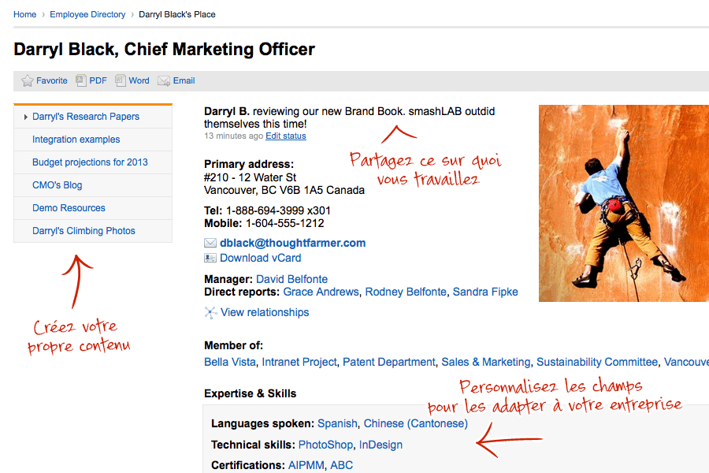Click the vCard icon next to Download vCard
Screen dimensions: 709x473
click(x=210, y=258)
